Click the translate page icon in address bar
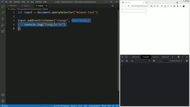 [151, 6]
